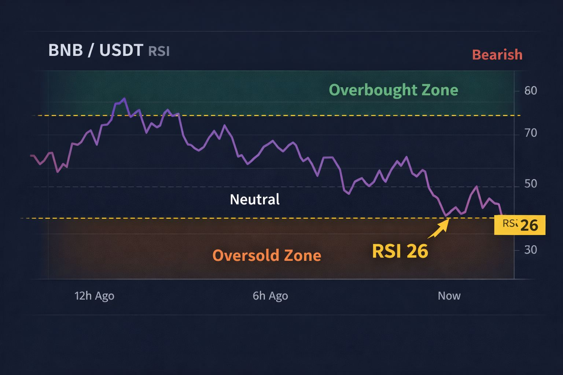Click the 30 level on the RSI axis
Viewport: 563px width, 375px height.
coord(530,250)
